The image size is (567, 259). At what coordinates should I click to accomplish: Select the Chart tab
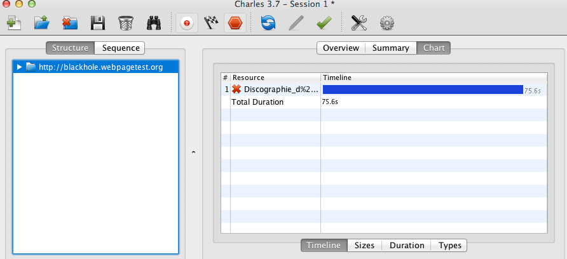tap(434, 48)
